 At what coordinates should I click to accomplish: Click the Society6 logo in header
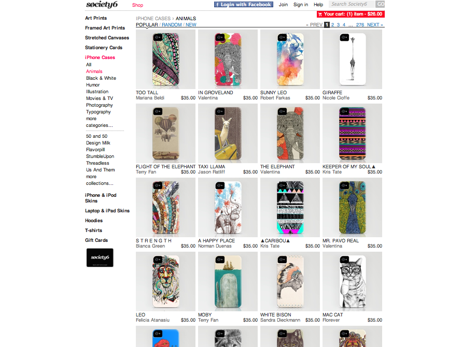click(102, 5)
